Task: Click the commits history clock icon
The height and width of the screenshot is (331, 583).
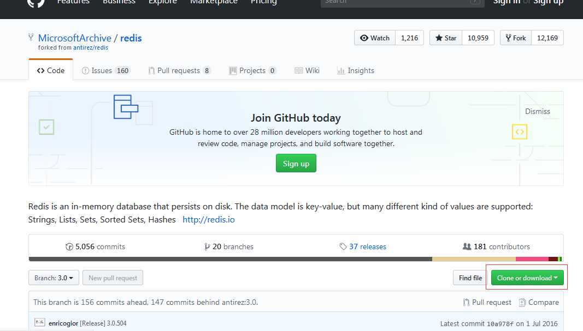Action: (x=69, y=247)
